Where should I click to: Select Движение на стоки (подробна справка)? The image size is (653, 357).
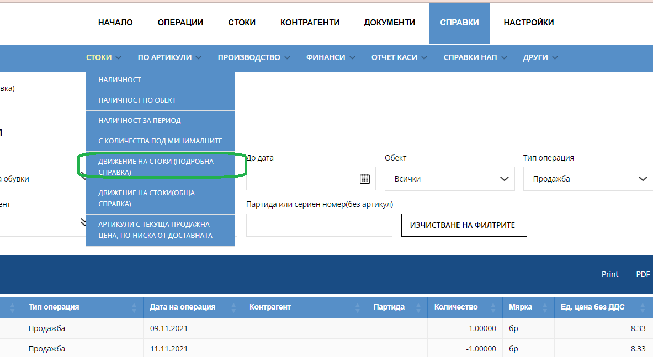point(161,167)
